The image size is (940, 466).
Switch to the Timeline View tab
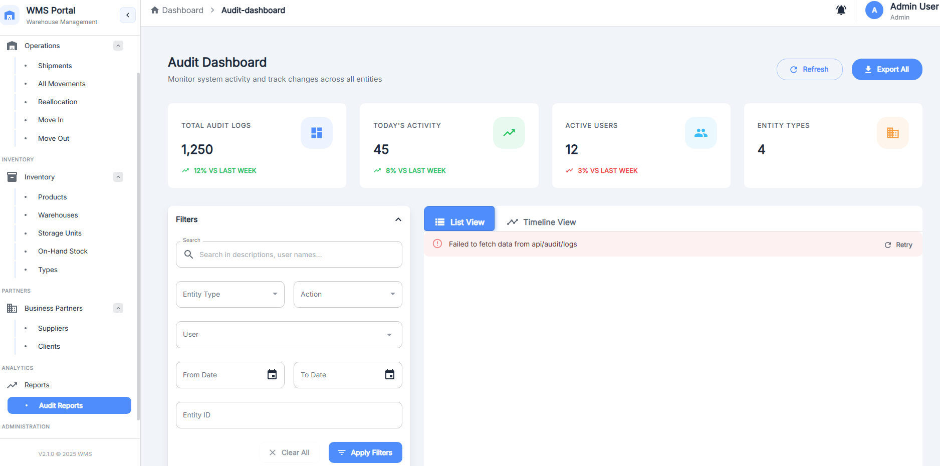click(542, 222)
